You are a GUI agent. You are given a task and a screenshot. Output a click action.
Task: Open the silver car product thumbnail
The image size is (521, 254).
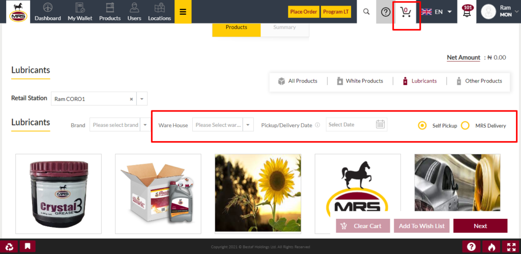[x=457, y=183]
